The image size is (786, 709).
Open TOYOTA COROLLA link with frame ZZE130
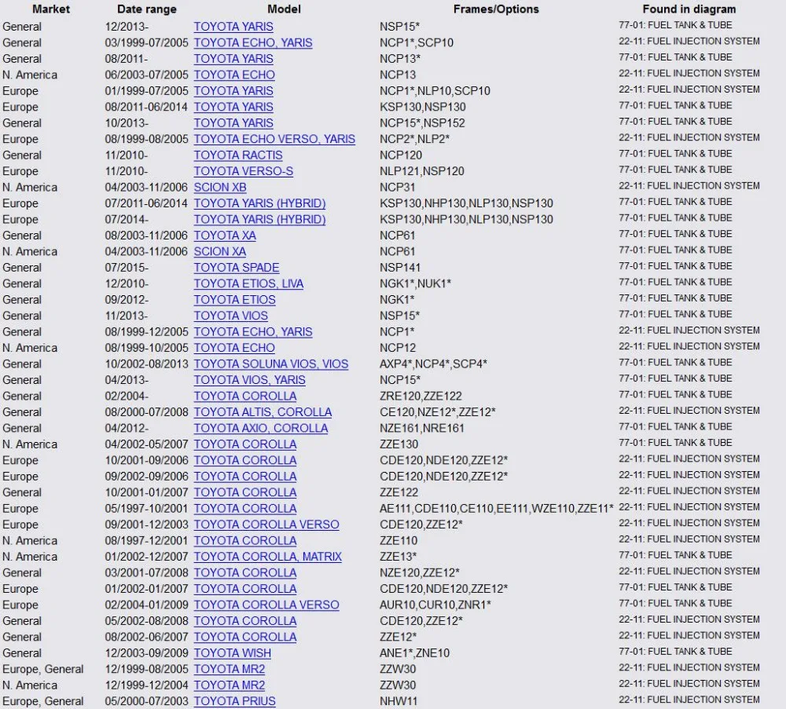click(245, 444)
